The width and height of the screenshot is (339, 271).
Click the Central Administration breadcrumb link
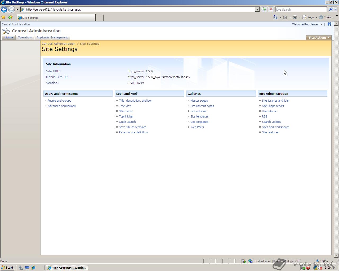tap(59, 44)
